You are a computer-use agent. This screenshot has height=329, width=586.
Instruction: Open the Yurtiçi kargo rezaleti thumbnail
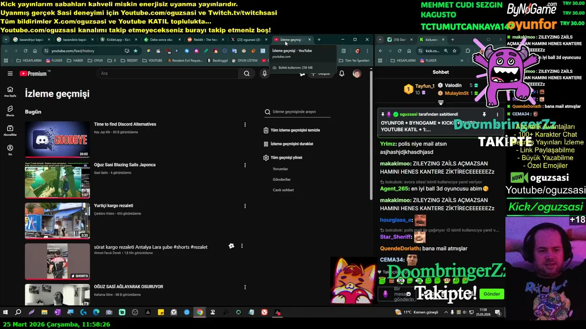(x=57, y=221)
